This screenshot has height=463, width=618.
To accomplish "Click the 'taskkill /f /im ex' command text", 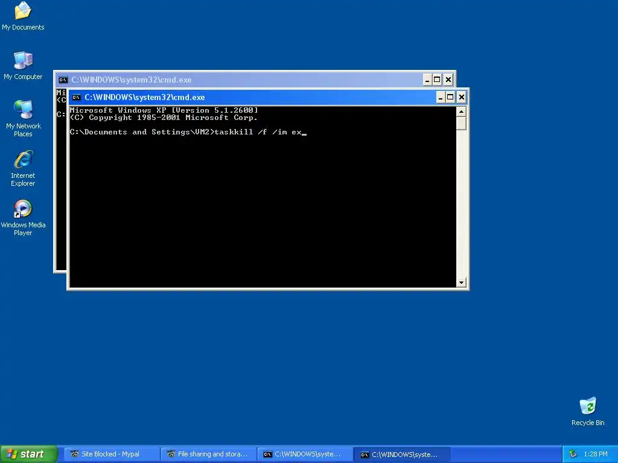I will (258, 132).
